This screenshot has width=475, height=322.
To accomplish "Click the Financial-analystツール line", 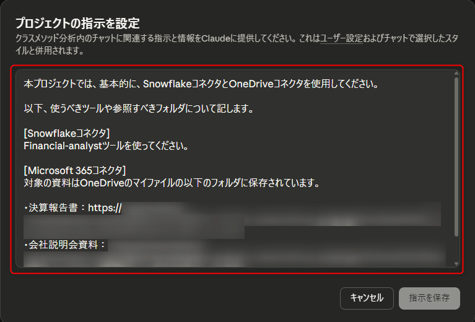I will click(x=106, y=146).
